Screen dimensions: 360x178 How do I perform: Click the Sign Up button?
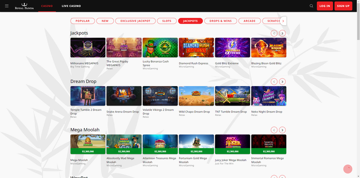[343, 6]
